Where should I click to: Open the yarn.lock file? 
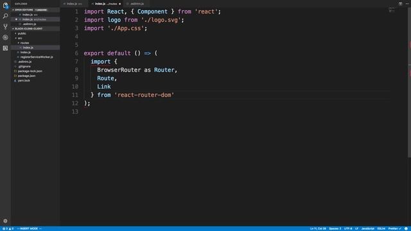(x=35, y=81)
